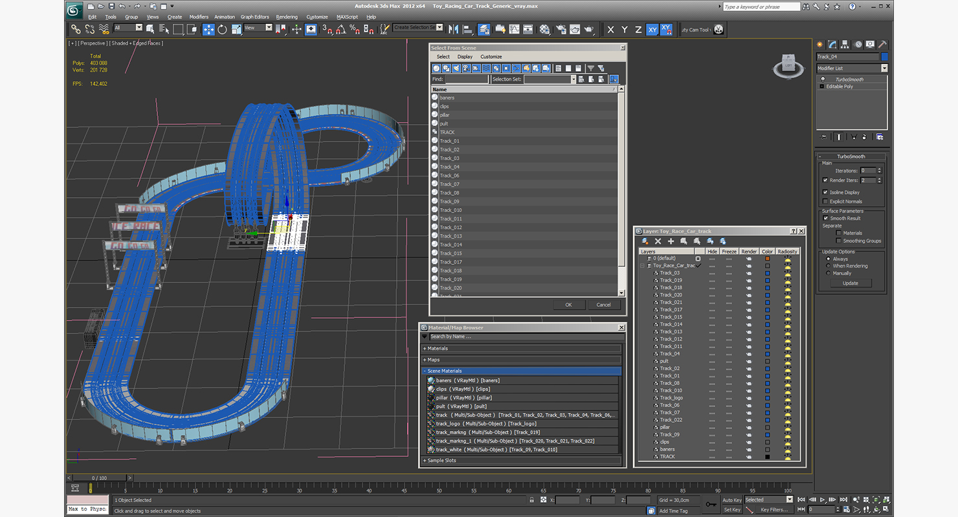Click the Update button in TurboSmooth

[851, 283]
